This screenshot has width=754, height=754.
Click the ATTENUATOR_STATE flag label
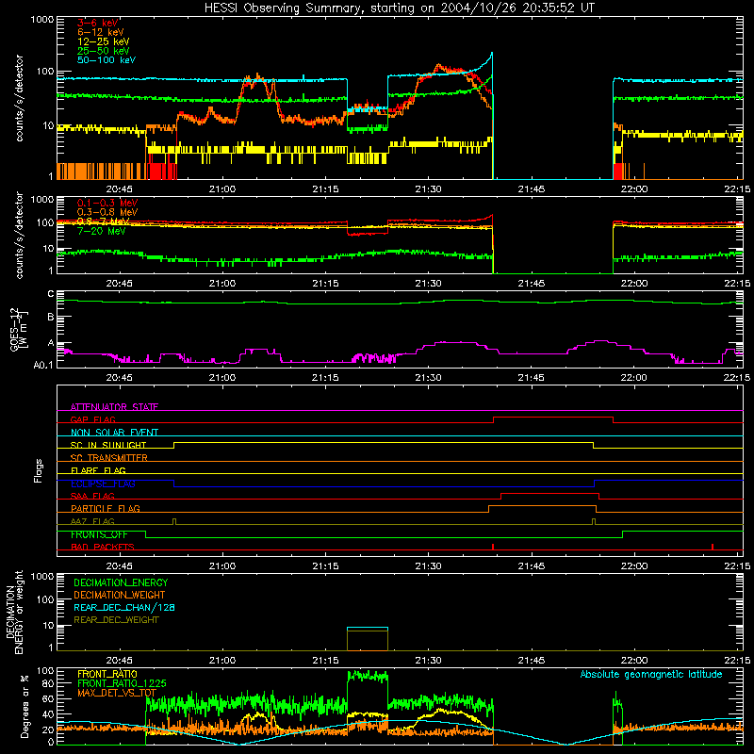[x=114, y=407]
